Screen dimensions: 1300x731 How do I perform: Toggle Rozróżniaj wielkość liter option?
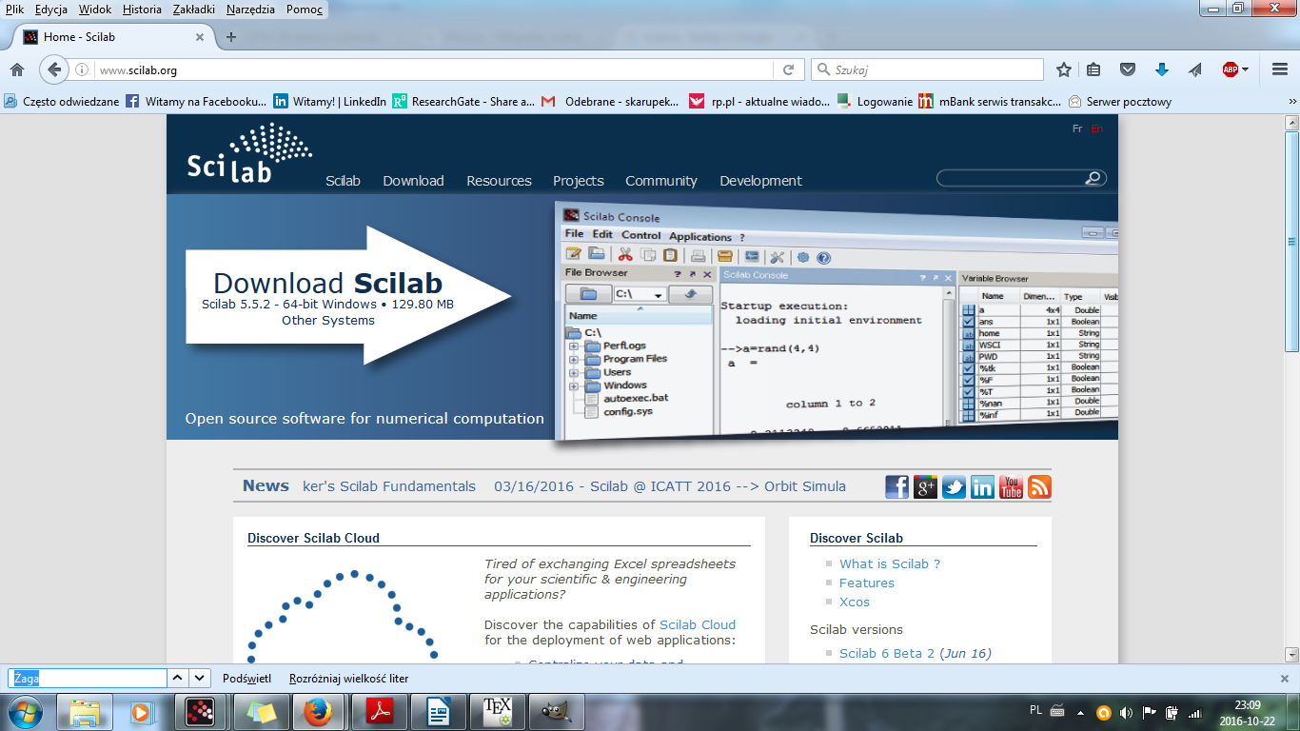click(349, 679)
